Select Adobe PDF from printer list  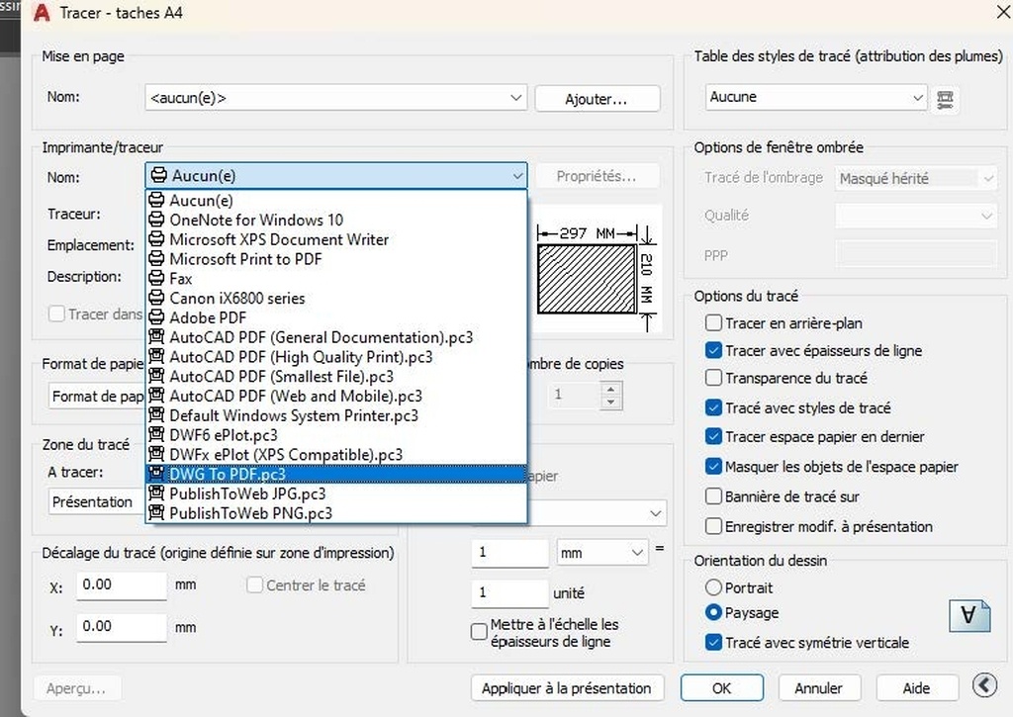tap(336, 317)
